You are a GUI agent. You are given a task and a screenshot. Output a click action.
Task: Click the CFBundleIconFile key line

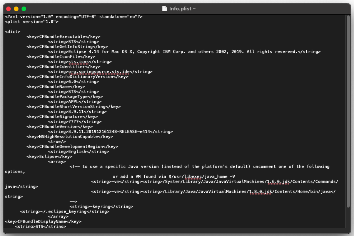click(x=61, y=57)
